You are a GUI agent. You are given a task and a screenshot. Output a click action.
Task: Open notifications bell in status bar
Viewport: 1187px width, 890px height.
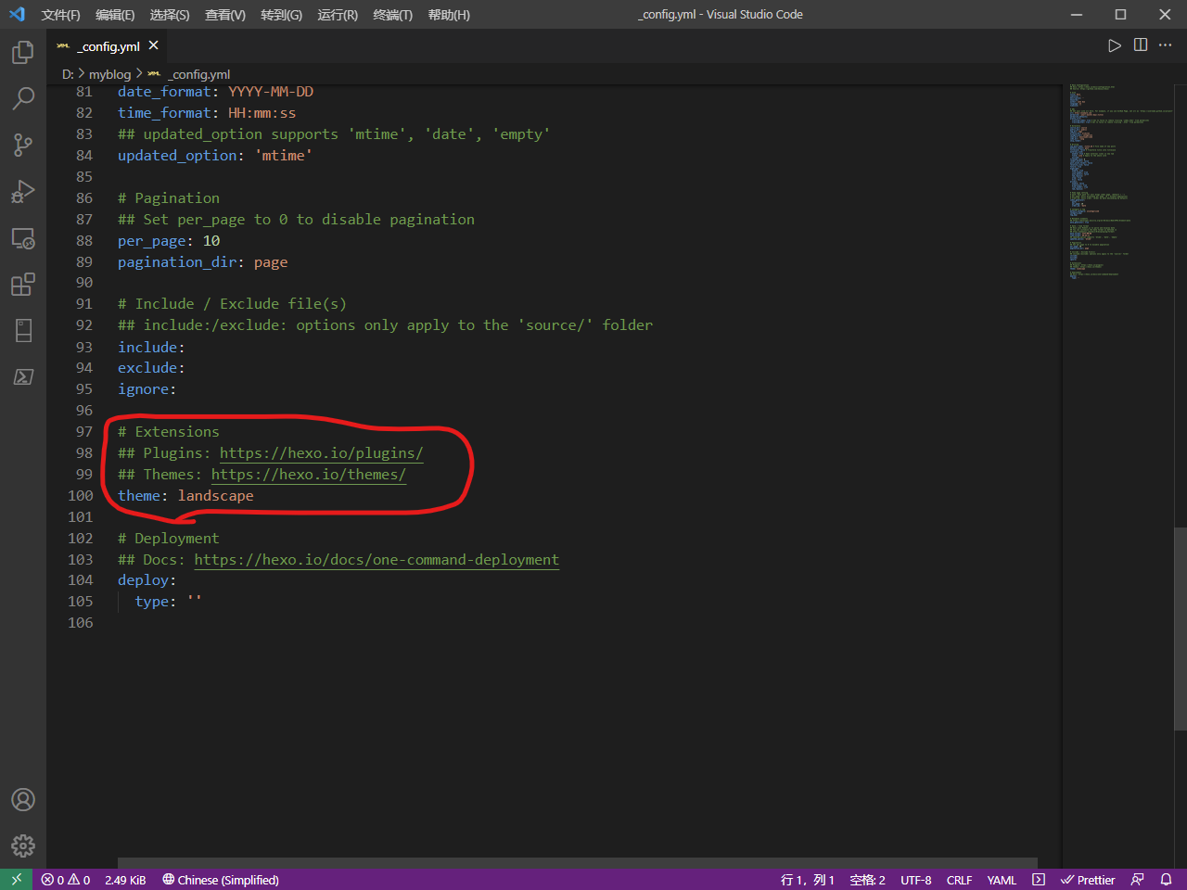[1166, 880]
